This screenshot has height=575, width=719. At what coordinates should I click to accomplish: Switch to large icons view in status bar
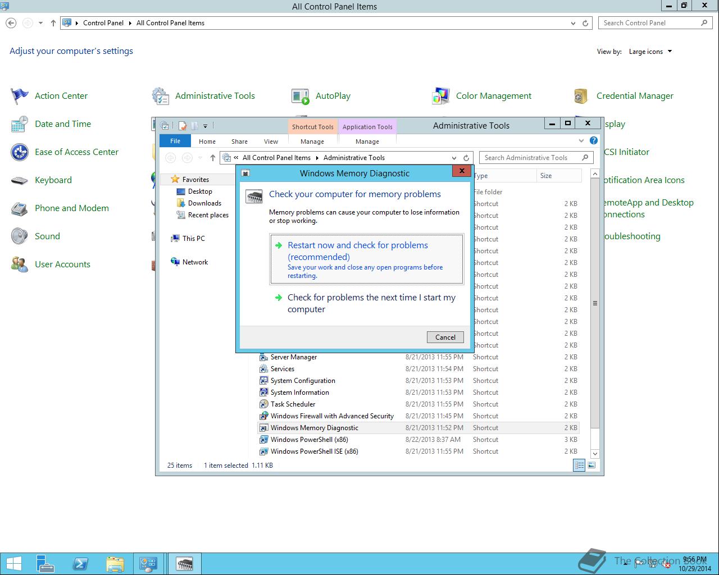[591, 465]
